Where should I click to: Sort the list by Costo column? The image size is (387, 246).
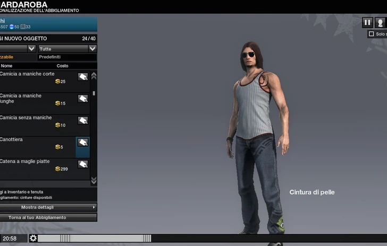coord(62,66)
